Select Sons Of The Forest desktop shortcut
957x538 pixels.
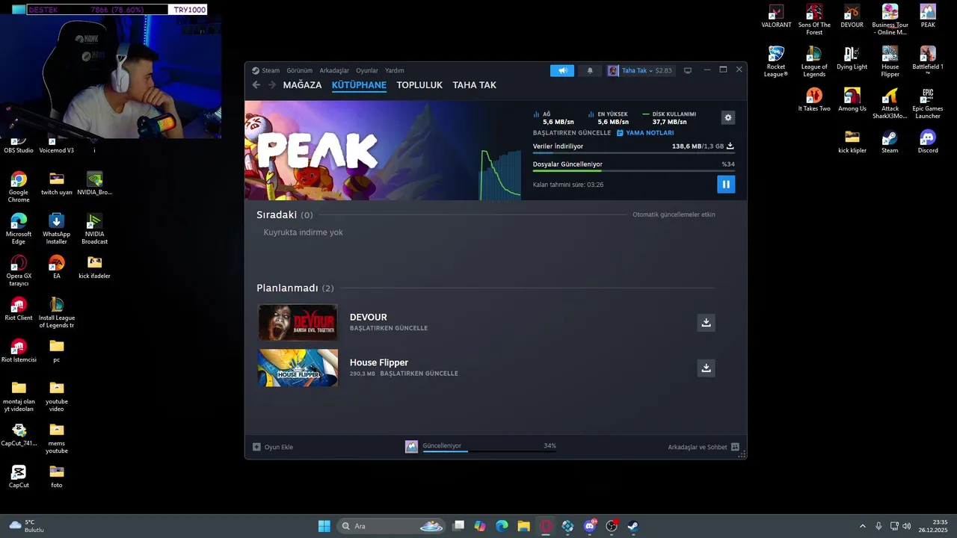[814, 19]
